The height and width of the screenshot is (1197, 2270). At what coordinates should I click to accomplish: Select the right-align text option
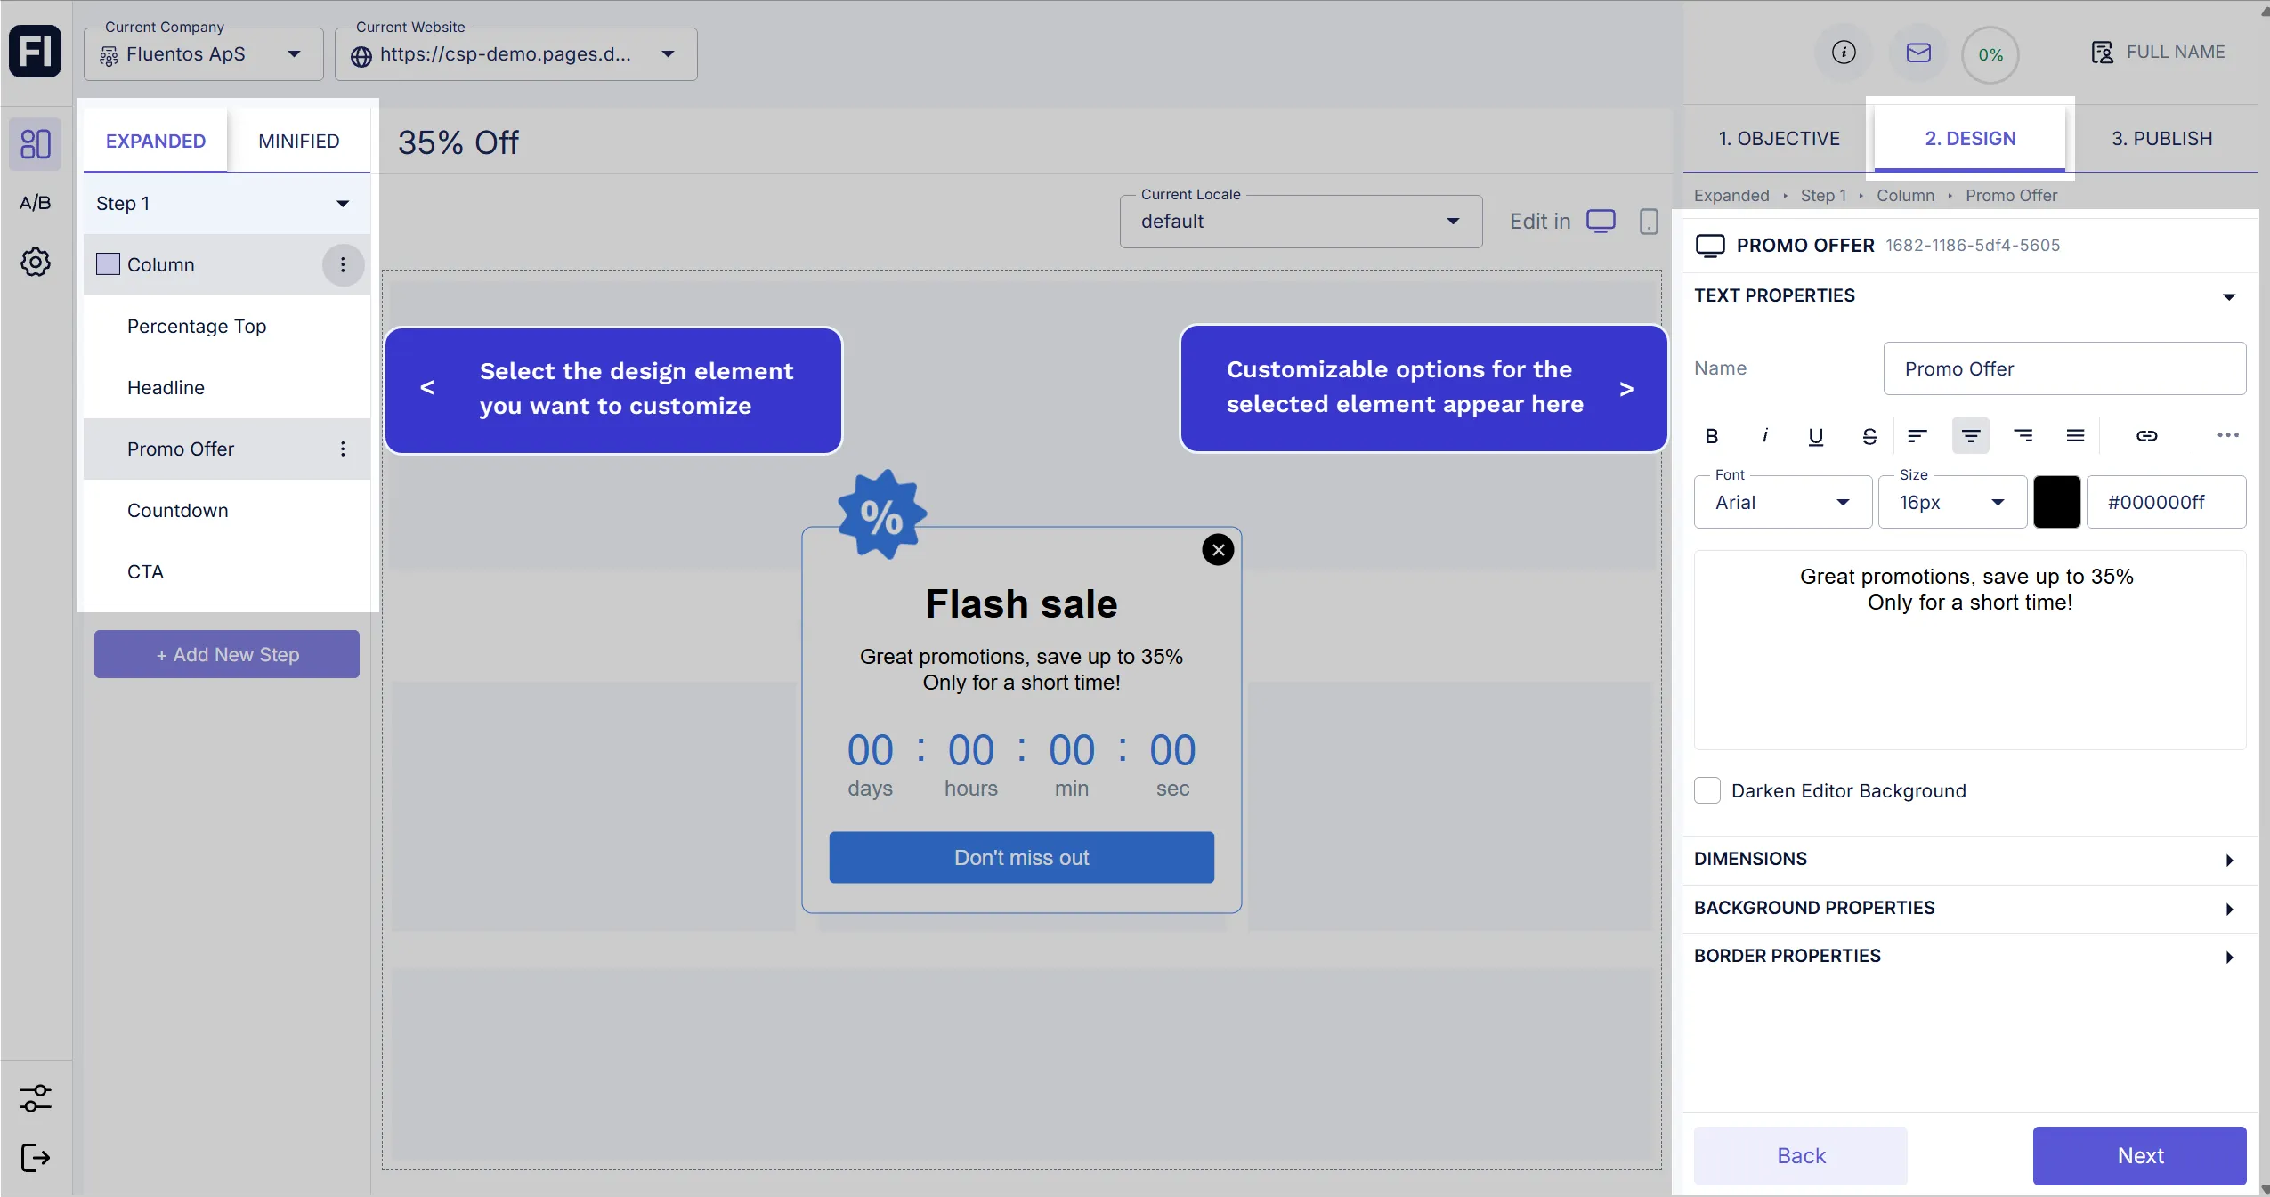(2023, 436)
